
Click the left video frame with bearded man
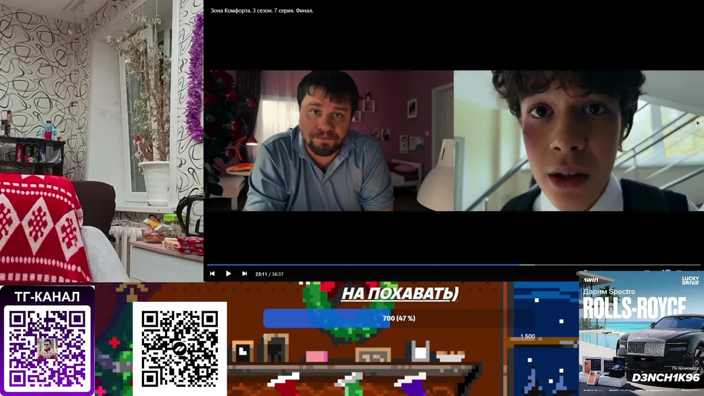pos(329,141)
